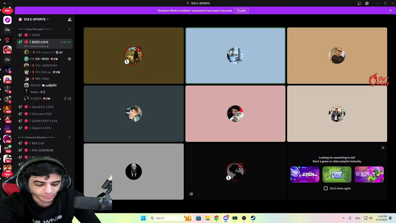Join the ST6 DoK voice channel
396x223 pixels.
coord(45,143)
